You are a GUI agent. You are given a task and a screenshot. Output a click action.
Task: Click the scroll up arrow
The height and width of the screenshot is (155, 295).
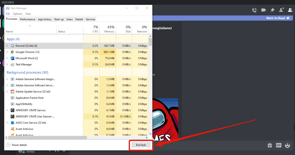150,36
